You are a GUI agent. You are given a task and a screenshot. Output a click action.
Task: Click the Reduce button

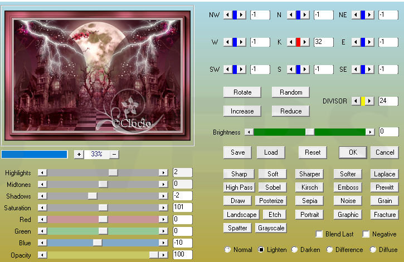[291, 111]
